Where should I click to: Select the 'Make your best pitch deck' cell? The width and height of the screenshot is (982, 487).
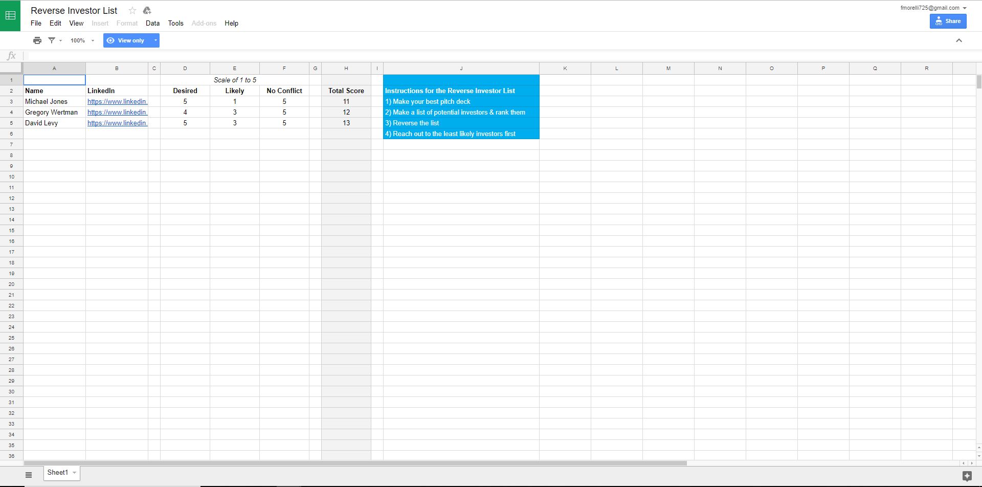tap(461, 101)
